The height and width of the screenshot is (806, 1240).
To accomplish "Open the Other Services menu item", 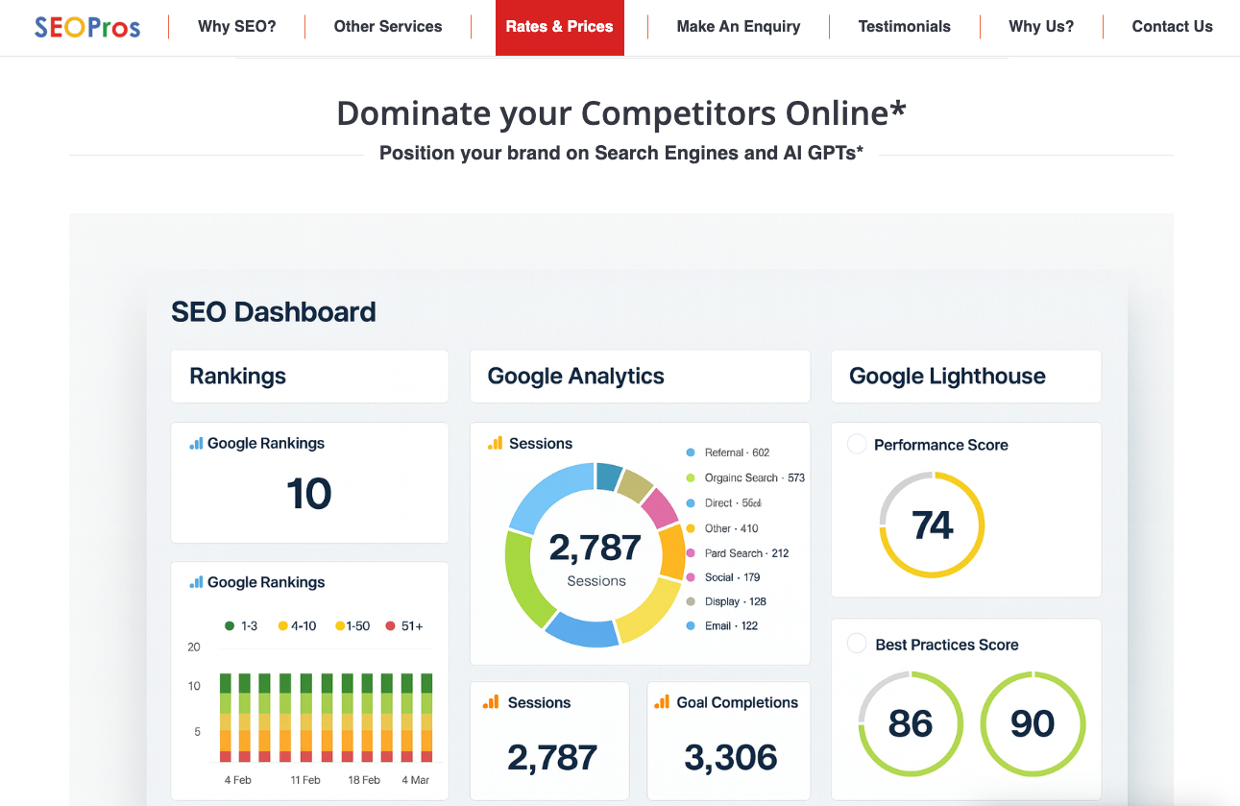I will pos(388,27).
